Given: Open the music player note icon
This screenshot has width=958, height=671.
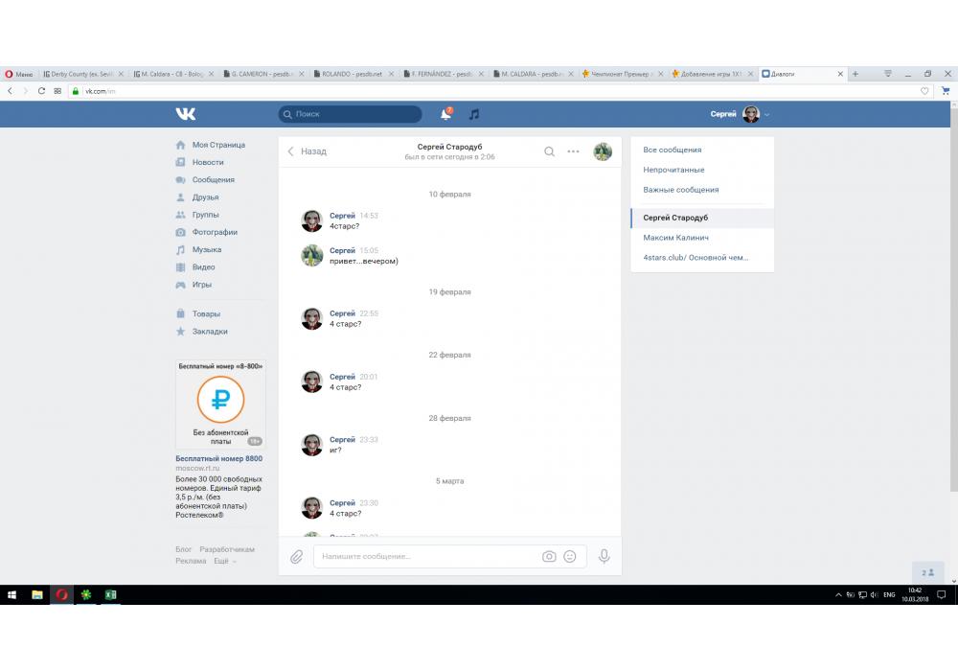Looking at the screenshot, I should coord(474,114).
